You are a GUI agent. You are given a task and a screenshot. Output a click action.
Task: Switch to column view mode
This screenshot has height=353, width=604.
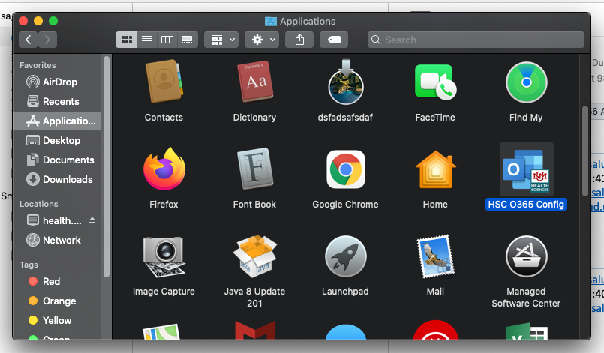(x=167, y=40)
